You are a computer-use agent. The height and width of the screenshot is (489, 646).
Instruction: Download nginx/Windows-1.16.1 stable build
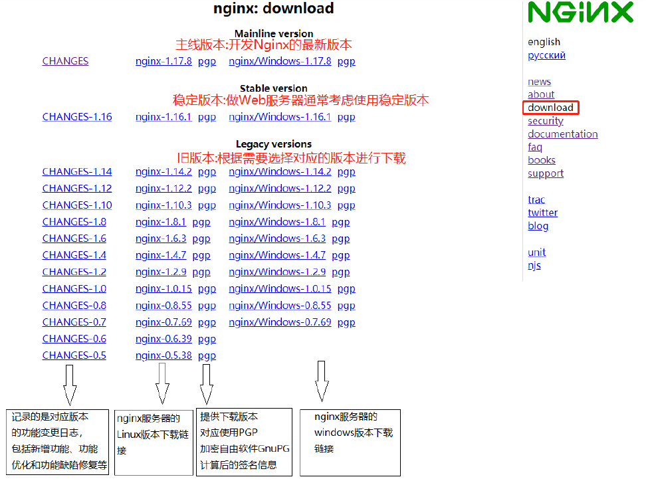click(280, 116)
